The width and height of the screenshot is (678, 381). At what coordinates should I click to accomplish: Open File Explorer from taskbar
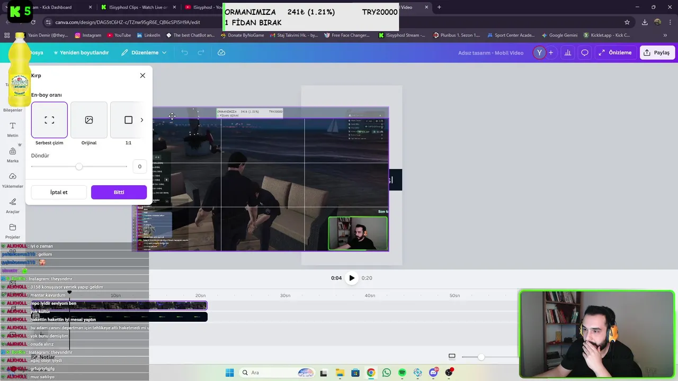click(x=340, y=373)
